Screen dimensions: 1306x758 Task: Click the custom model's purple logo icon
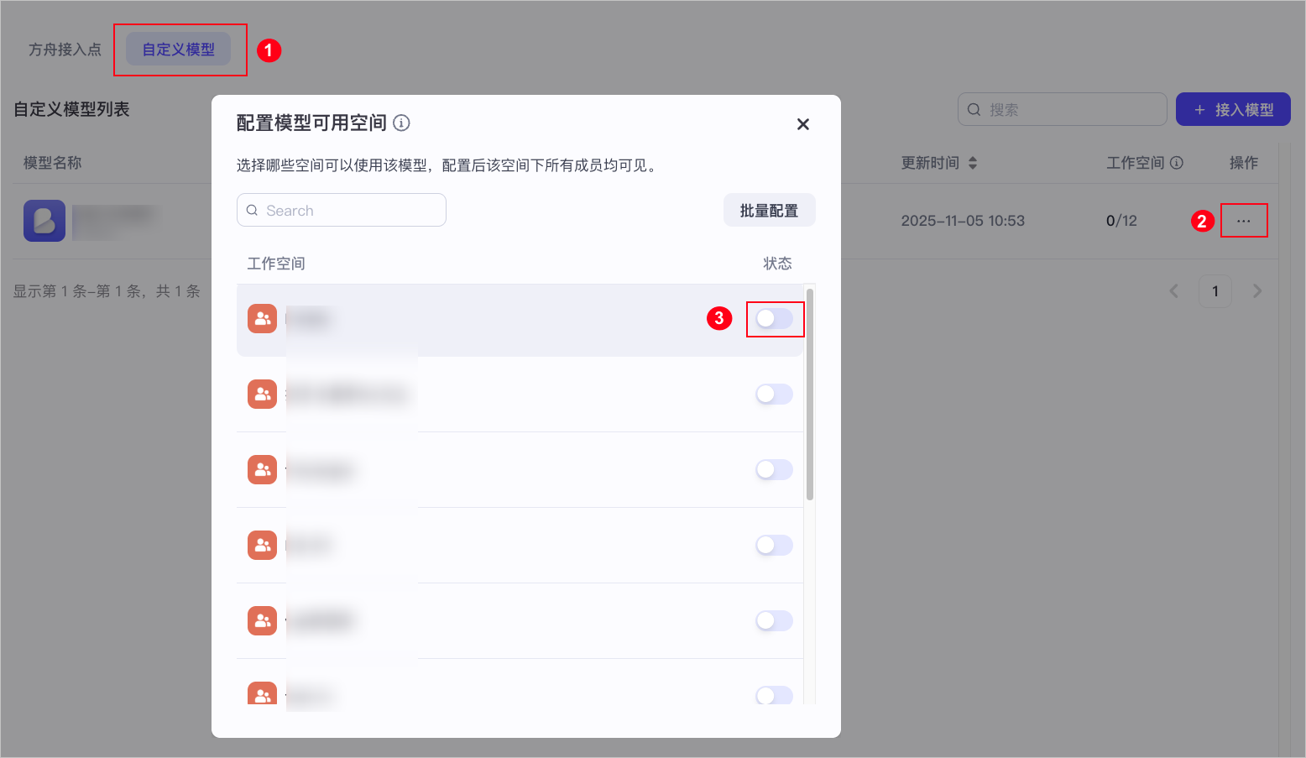click(x=44, y=221)
